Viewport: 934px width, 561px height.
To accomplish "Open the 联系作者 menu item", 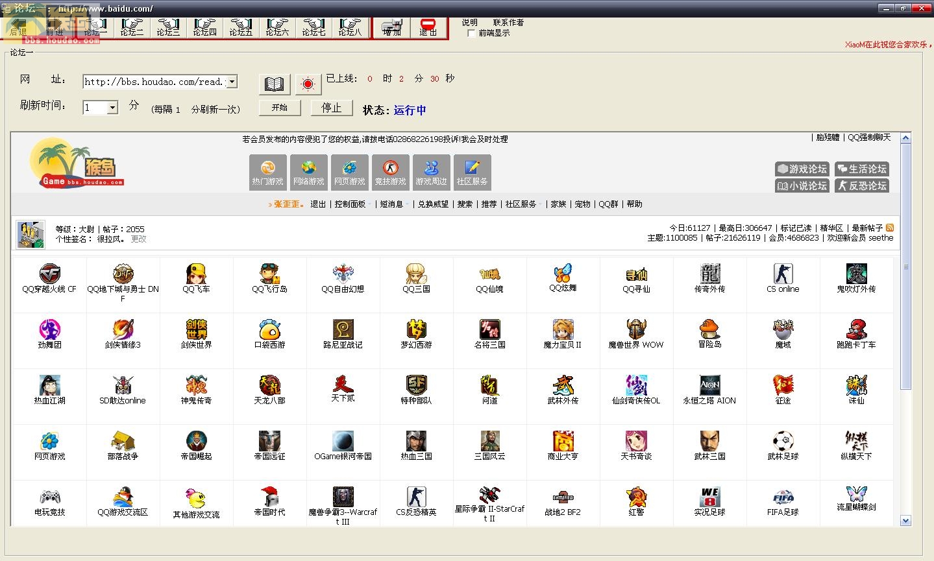I will (x=508, y=23).
